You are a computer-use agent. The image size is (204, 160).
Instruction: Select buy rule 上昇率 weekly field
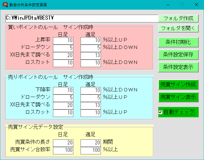91,40
